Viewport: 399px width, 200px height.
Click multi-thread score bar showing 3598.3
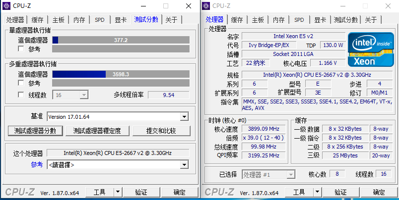(121, 74)
